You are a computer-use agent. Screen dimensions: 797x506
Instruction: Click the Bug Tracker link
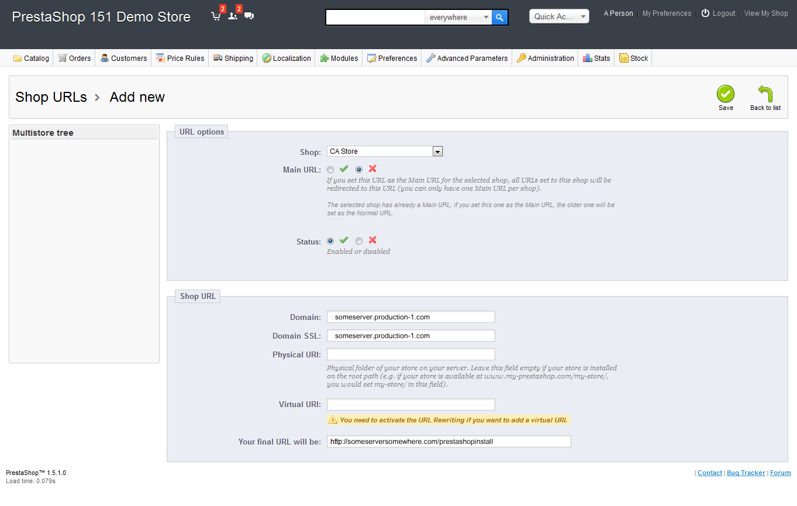click(x=746, y=473)
